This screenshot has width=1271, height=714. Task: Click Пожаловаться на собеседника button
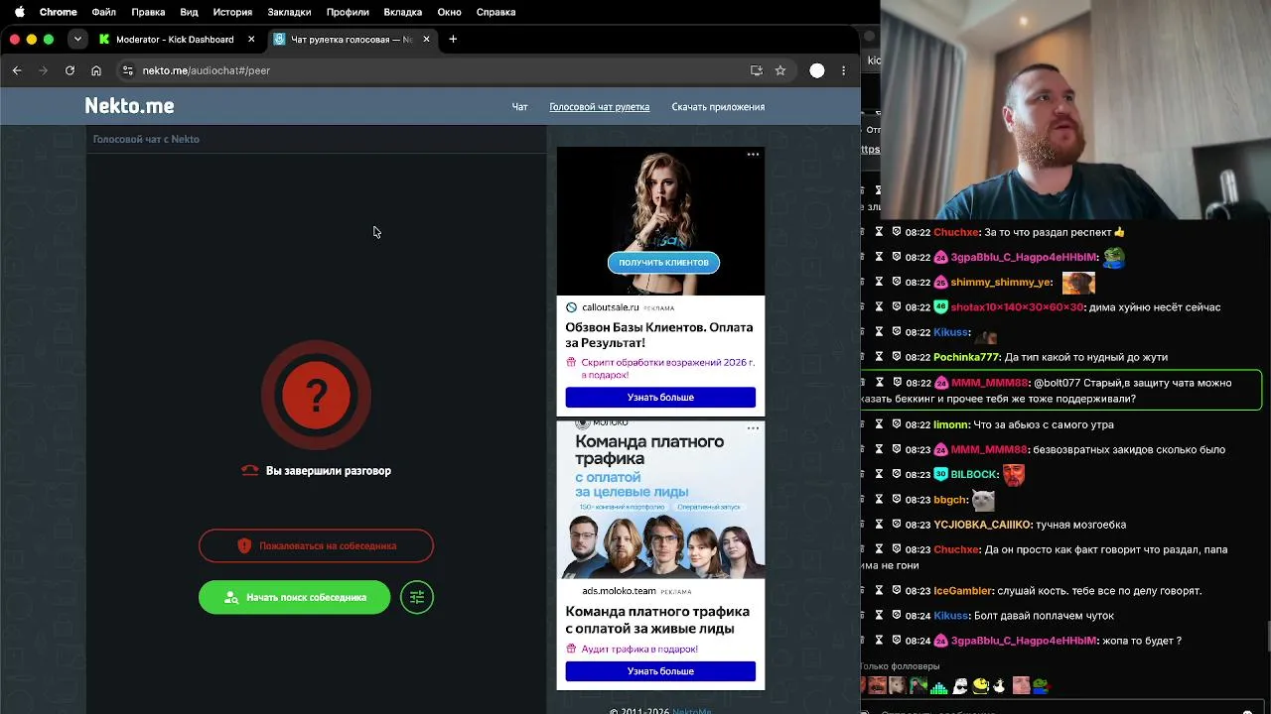(316, 545)
